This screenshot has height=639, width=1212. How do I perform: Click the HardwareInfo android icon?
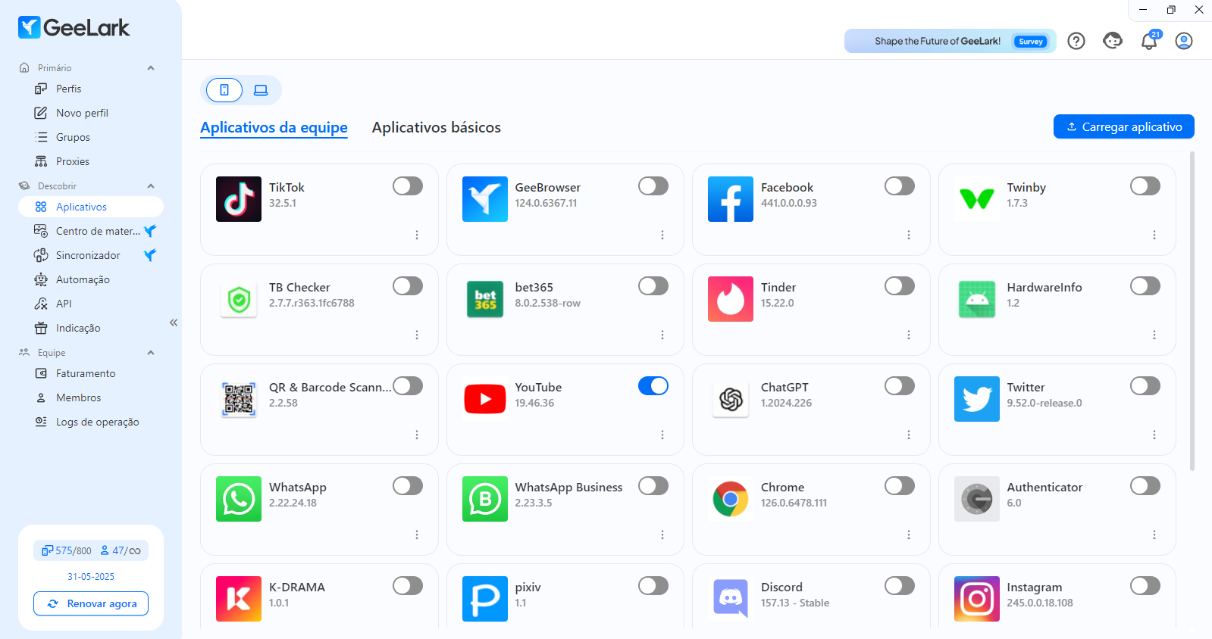coord(977,299)
